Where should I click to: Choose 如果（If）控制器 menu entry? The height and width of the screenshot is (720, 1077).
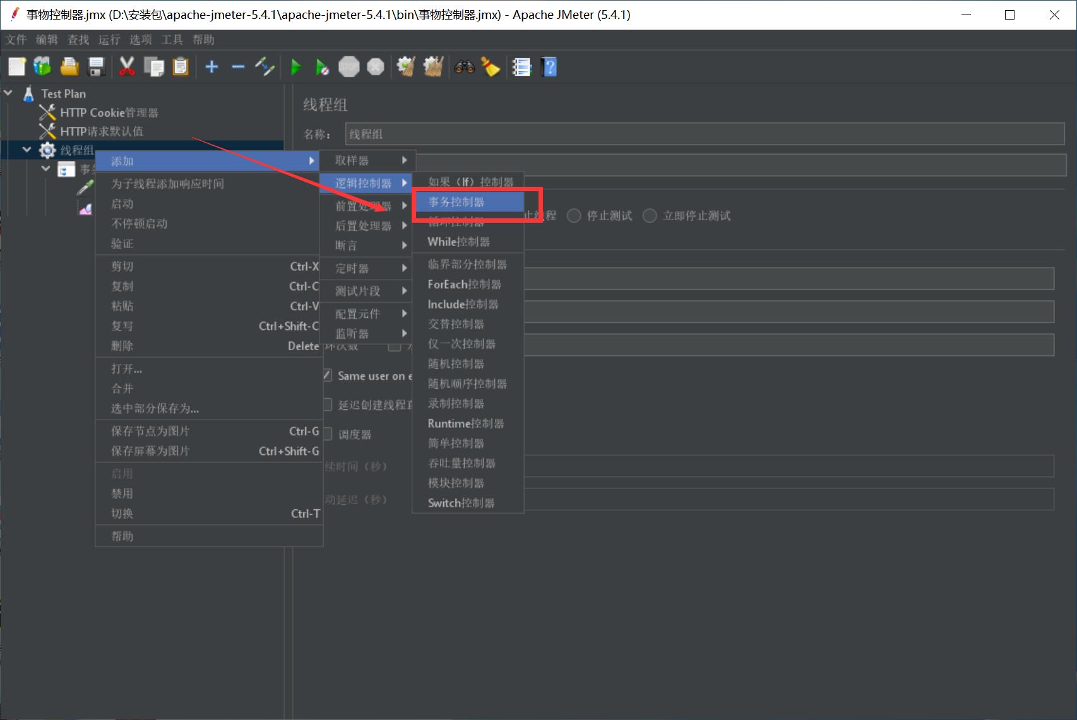coord(468,182)
